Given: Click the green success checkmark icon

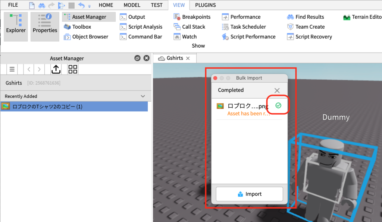Looking at the screenshot, I should click(278, 105).
